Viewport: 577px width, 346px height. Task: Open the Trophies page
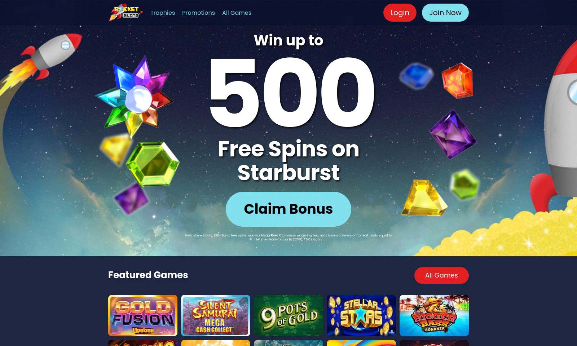pyautogui.click(x=163, y=13)
